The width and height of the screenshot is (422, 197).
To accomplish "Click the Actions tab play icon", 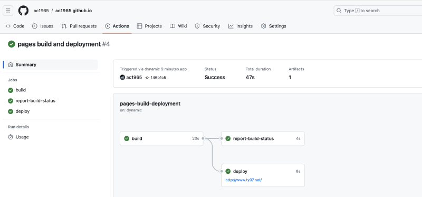I will coord(108,26).
